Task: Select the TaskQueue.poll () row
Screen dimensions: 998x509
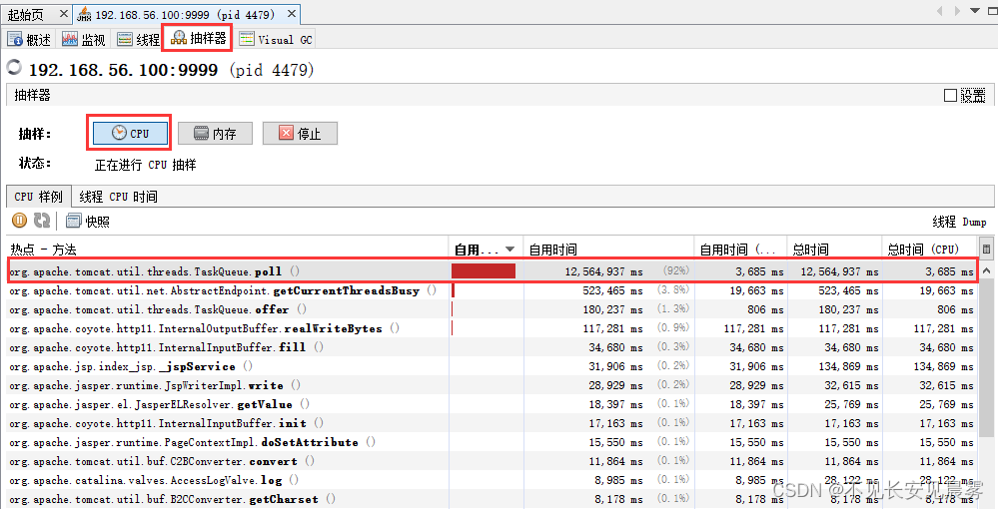Action: [492, 271]
